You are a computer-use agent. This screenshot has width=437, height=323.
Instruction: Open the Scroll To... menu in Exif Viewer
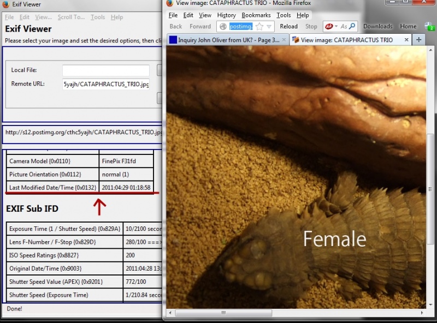tap(71, 17)
